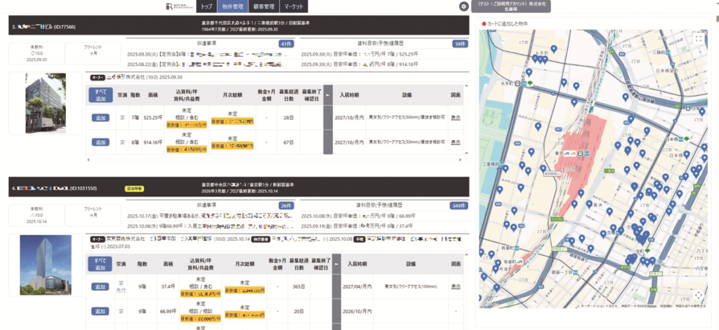
Task: Click the map camera control icon
Action: [699, 296]
